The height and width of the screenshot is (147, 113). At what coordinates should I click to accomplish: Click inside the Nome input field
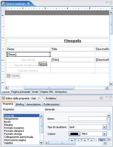88,119
